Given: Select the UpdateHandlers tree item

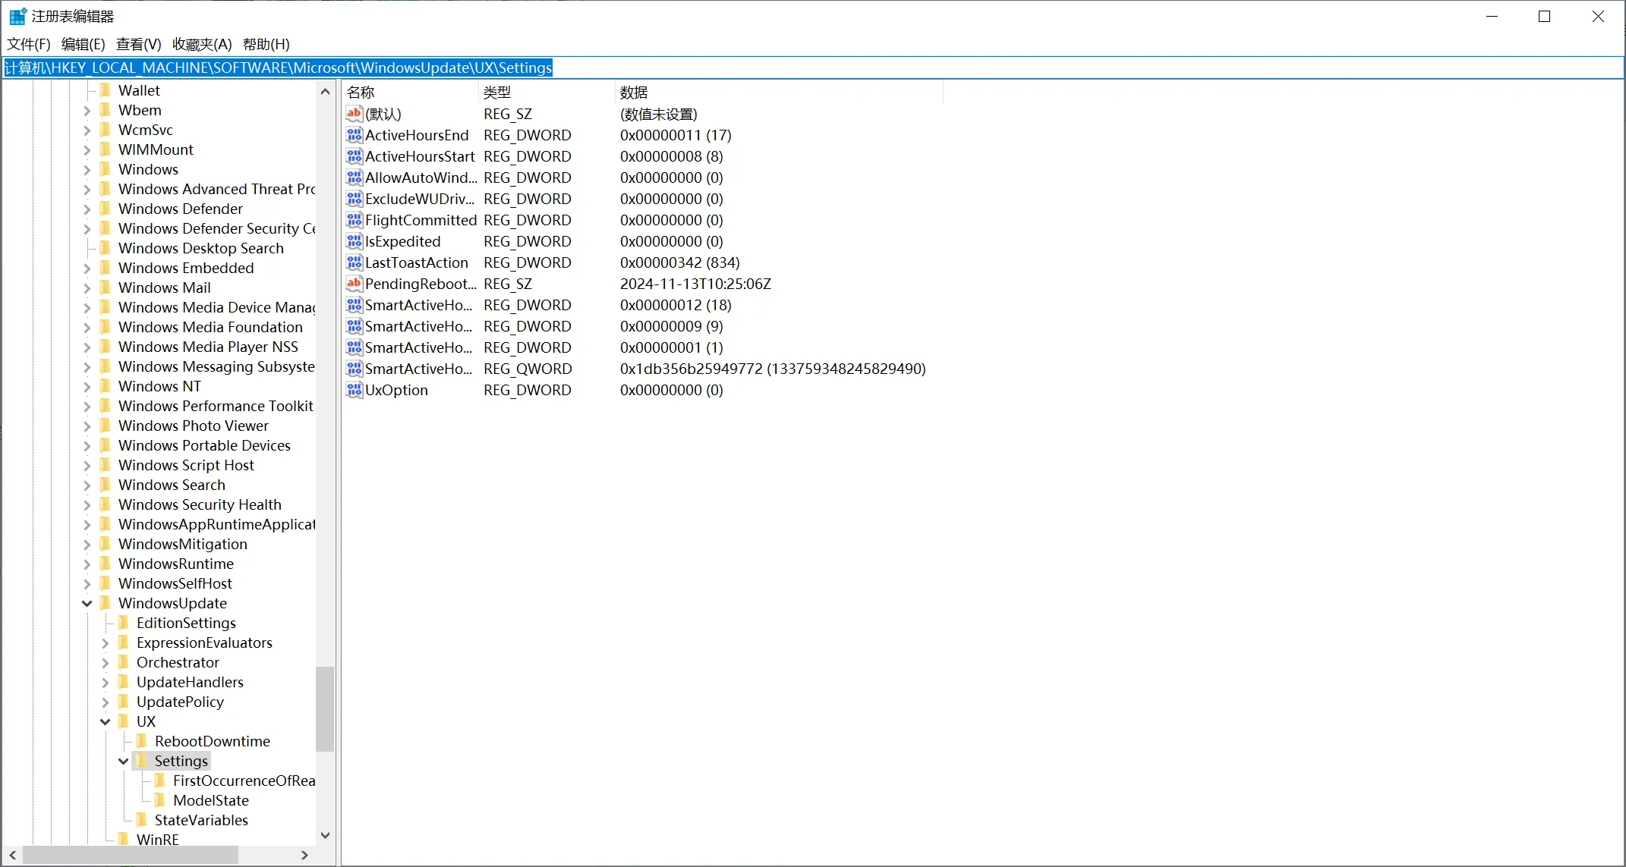Looking at the screenshot, I should tap(190, 682).
